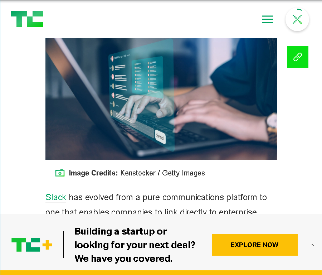The height and width of the screenshot is (275, 322).
Task: Open the Slack hyperlink in the article
Action: pos(56,197)
